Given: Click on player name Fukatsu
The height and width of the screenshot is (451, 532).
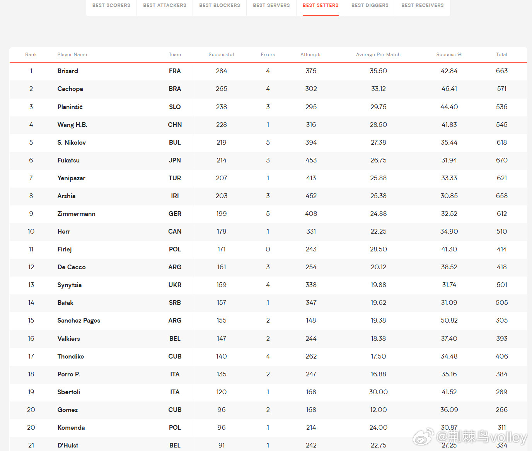Looking at the screenshot, I should [x=68, y=161].
